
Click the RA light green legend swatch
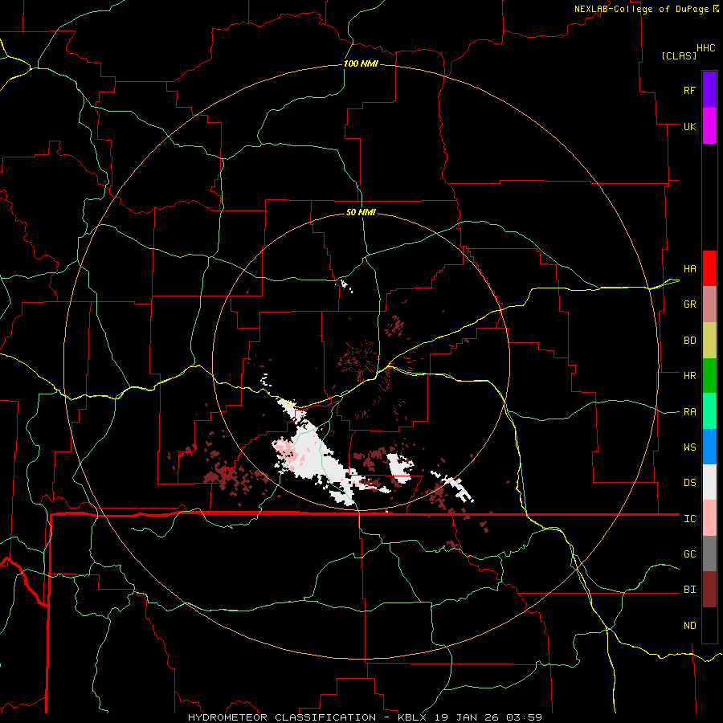click(x=709, y=411)
